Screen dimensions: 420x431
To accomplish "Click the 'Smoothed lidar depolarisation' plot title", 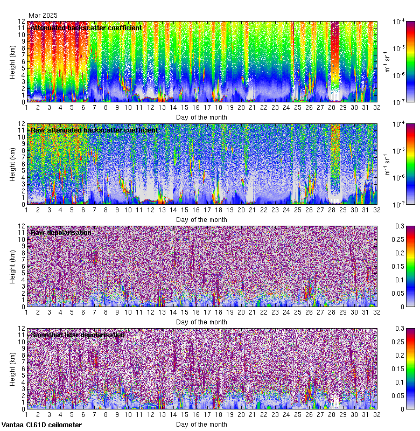I will 78,335.
